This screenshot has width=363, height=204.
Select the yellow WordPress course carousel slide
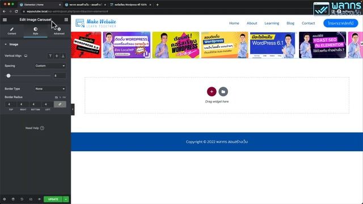click(x=176, y=45)
